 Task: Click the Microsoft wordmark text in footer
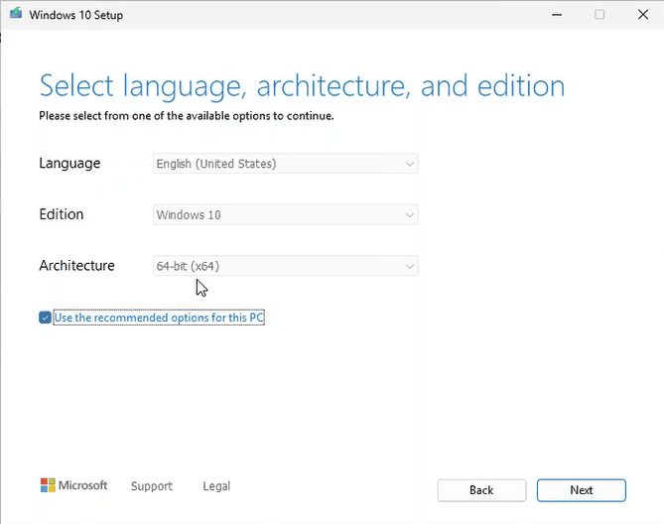tap(83, 485)
